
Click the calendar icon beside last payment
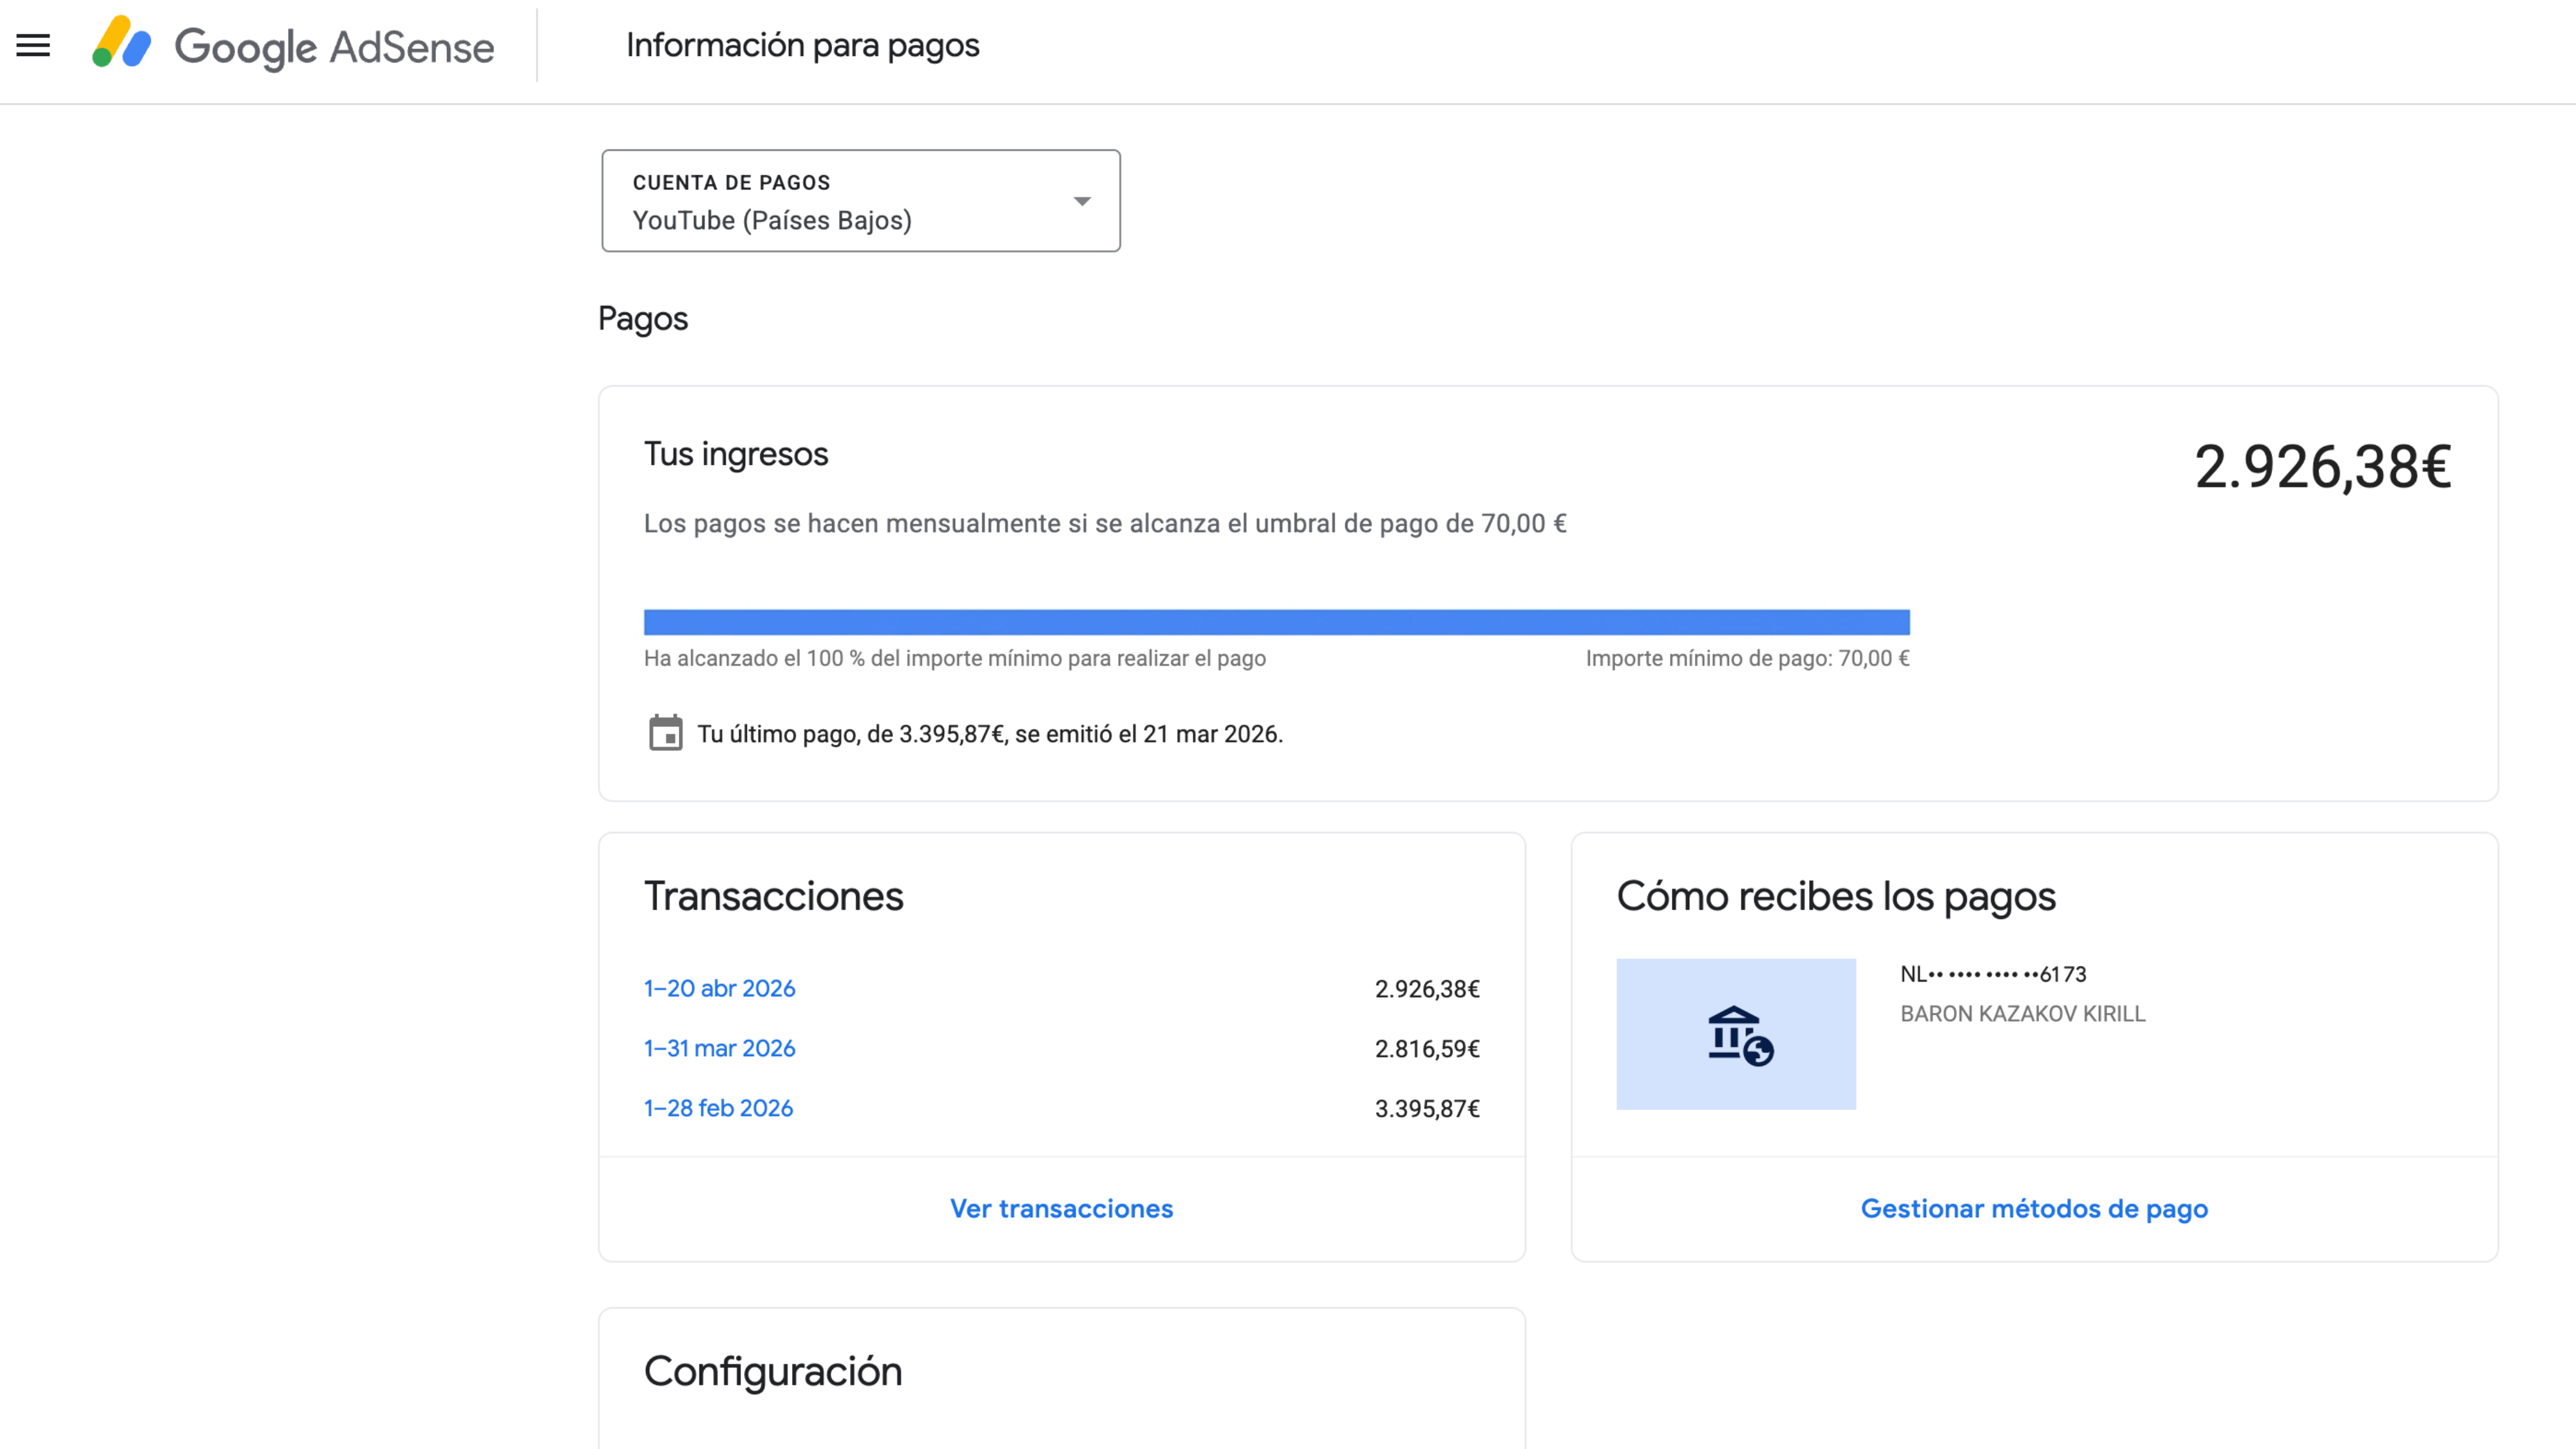pyautogui.click(x=665, y=733)
